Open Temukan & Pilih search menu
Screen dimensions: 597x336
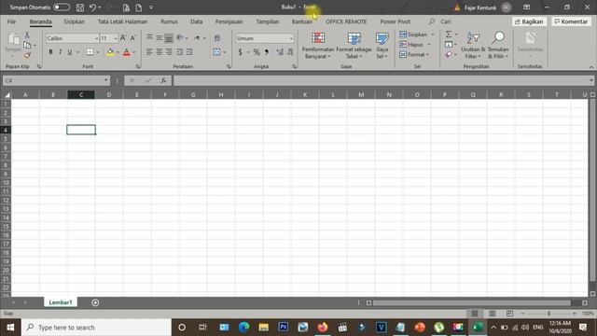(x=498, y=46)
